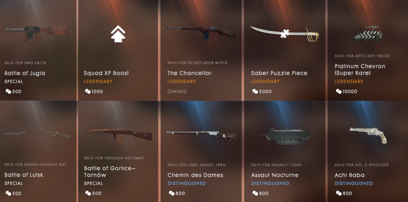The width and height of the screenshot is (408, 202).
Task: Click the Squad XP Boost arrow icon
Action: pos(118,34)
